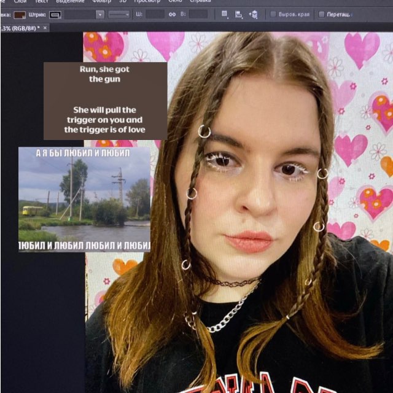Click the Ш width input field
The height and width of the screenshot is (393, 393).
coord(155,14)
